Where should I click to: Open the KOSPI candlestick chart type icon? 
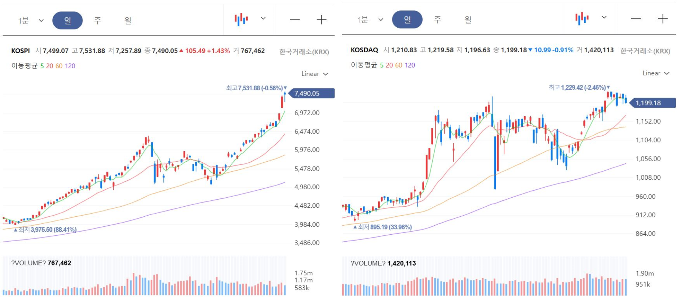coord(241,20)
